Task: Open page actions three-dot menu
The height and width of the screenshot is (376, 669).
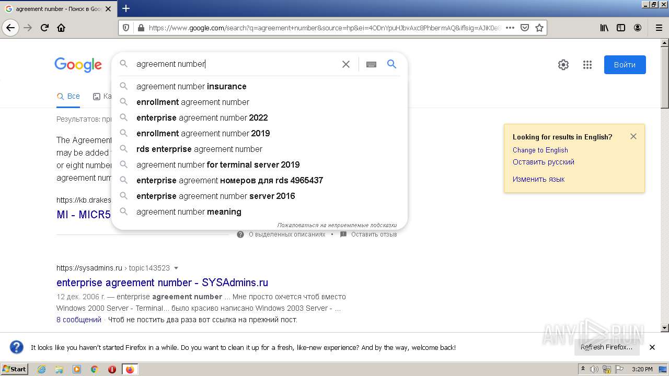Action: point(510,28)
